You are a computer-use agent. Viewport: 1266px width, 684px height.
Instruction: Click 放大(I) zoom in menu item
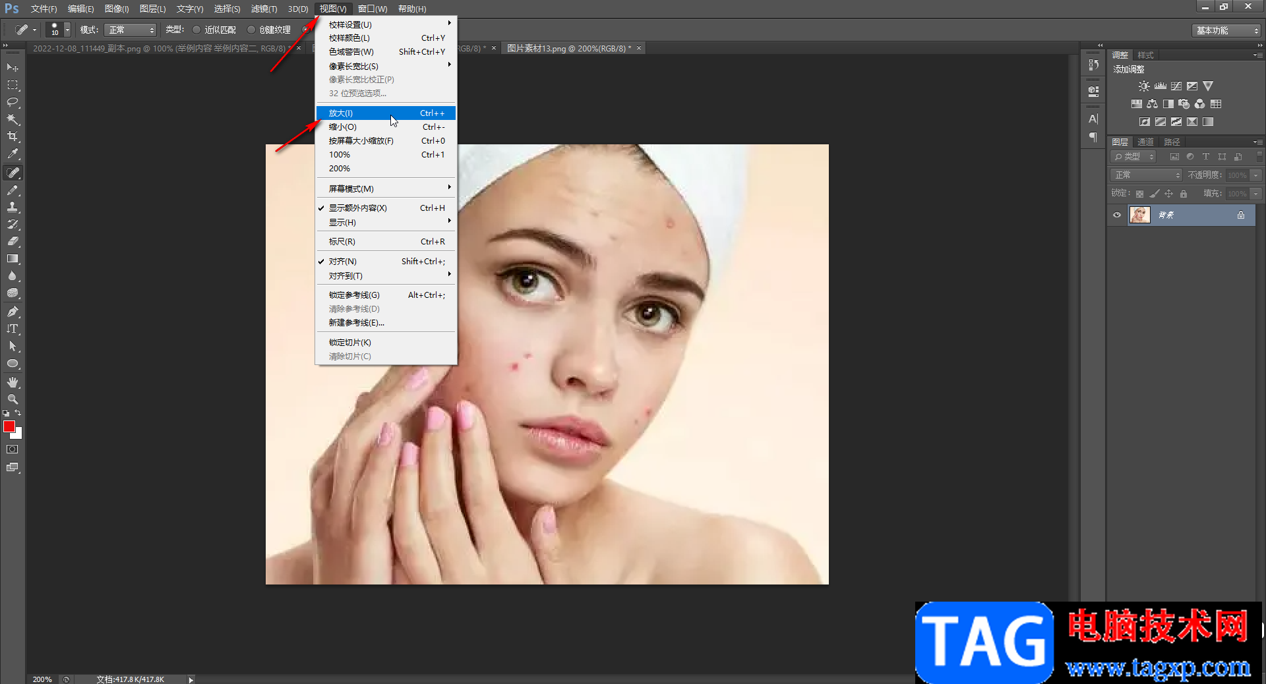pyautogui.click(x=386, y=113)
